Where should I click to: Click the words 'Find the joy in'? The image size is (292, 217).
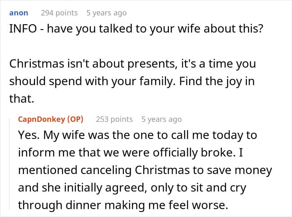(217, 81)
